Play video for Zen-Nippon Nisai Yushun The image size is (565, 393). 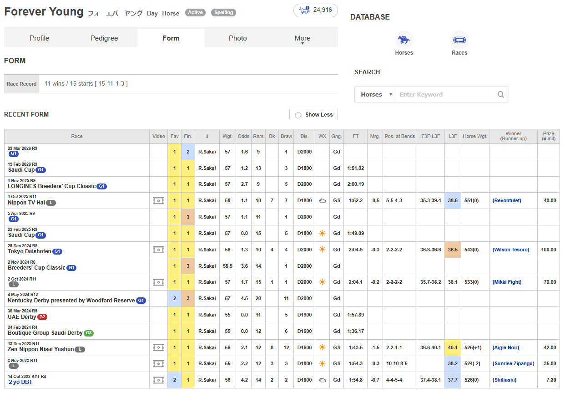pyautogui.click(x=158, y=347)
